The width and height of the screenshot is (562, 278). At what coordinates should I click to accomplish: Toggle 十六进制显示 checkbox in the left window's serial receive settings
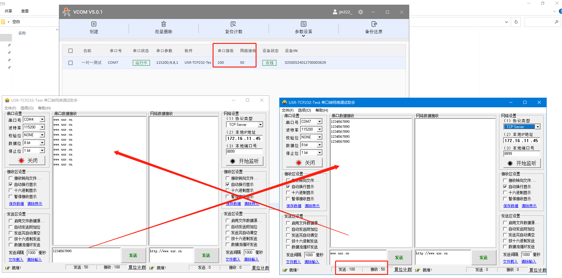pos(11,190)
